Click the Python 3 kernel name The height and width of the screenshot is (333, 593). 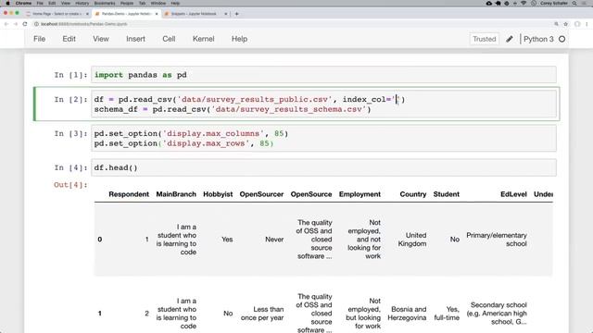(x=538, y=39)
